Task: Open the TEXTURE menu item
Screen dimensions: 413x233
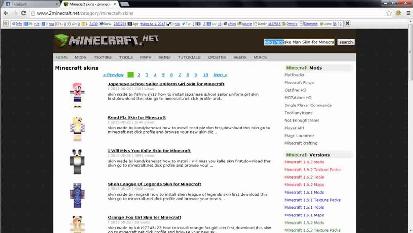Action: pos(103,57)
